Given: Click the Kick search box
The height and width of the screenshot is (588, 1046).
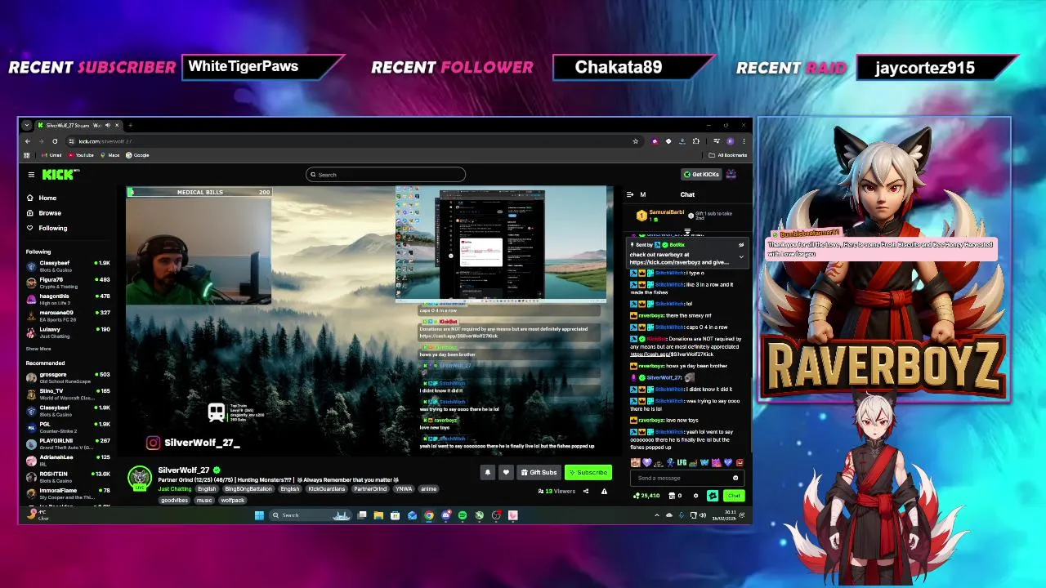Looking at the screenshot, I should [386, 174].
